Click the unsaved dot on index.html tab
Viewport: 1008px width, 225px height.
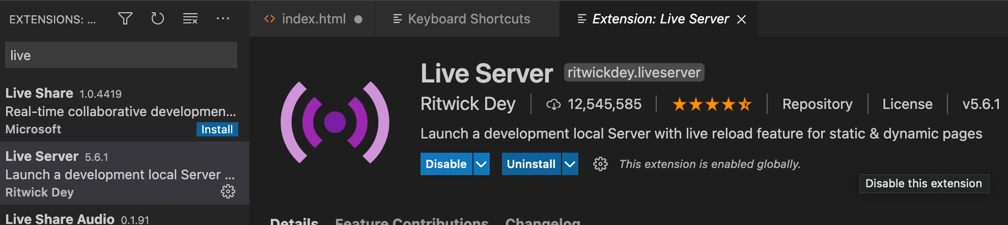tap(358, 19)
